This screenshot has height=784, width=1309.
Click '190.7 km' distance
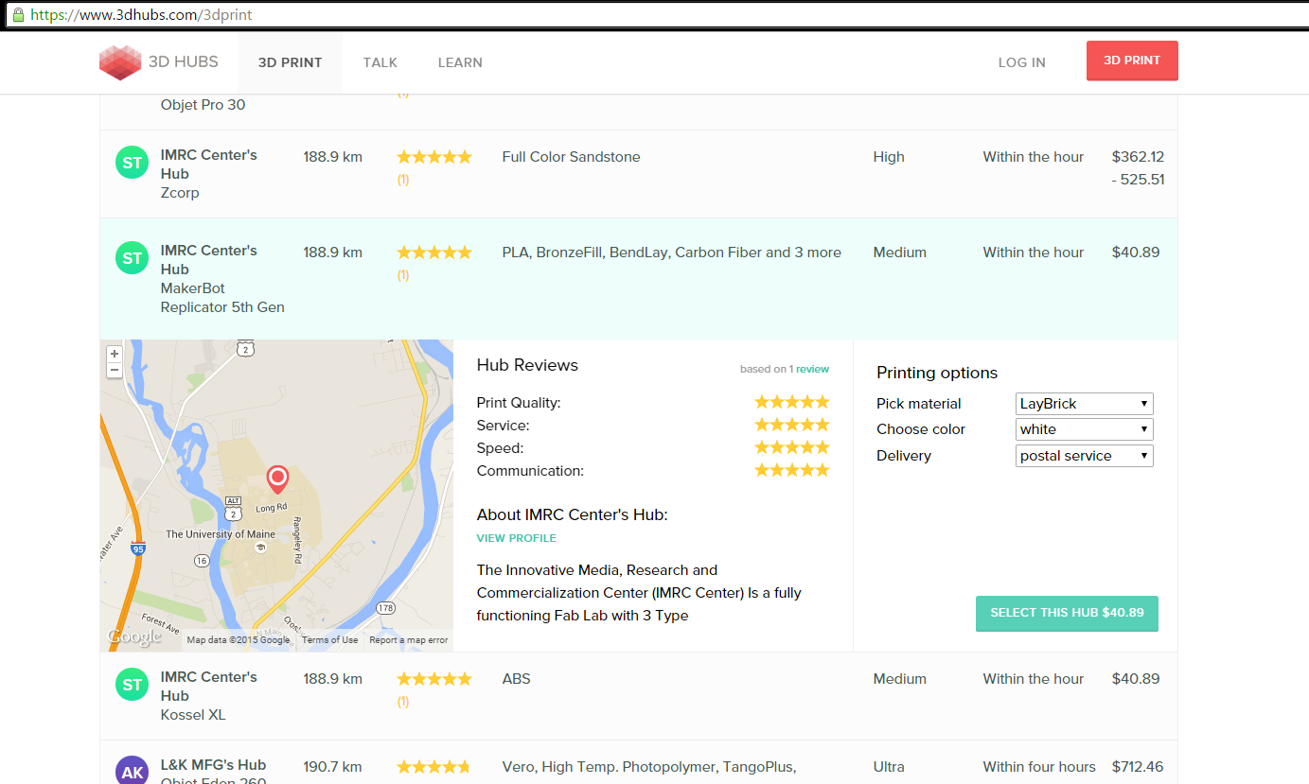pyautogui.click(x=332, y=767)
